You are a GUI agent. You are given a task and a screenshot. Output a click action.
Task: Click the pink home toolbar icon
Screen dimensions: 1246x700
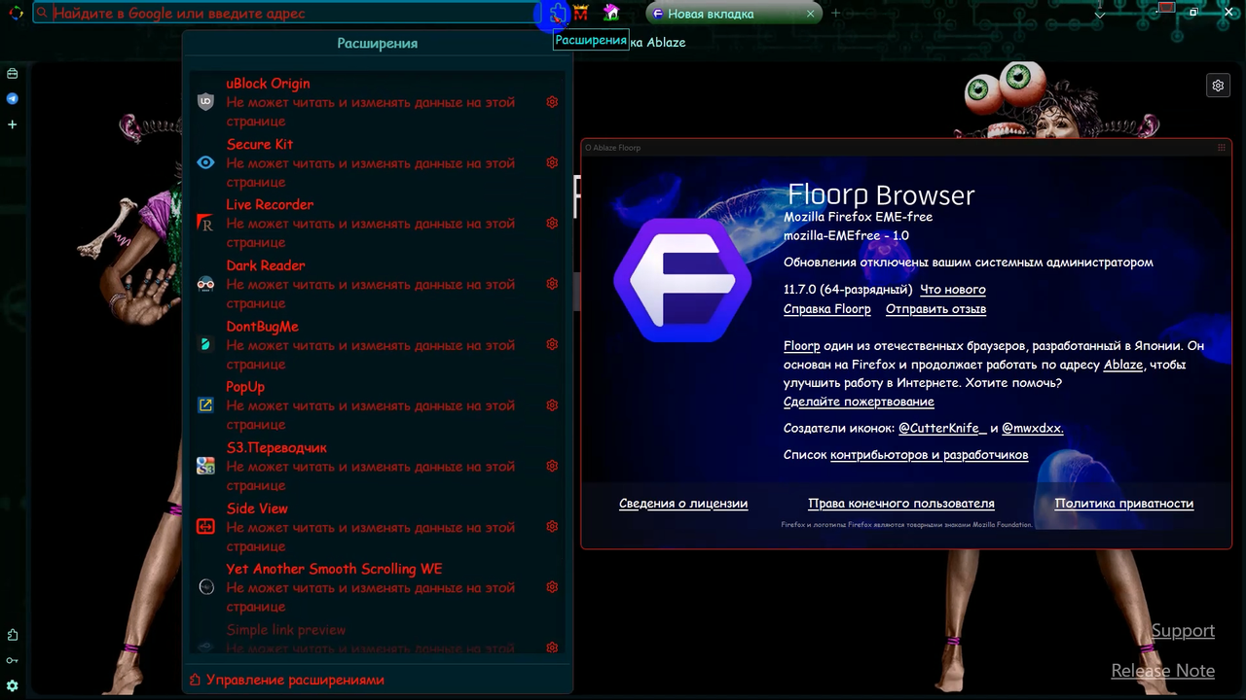611,13
